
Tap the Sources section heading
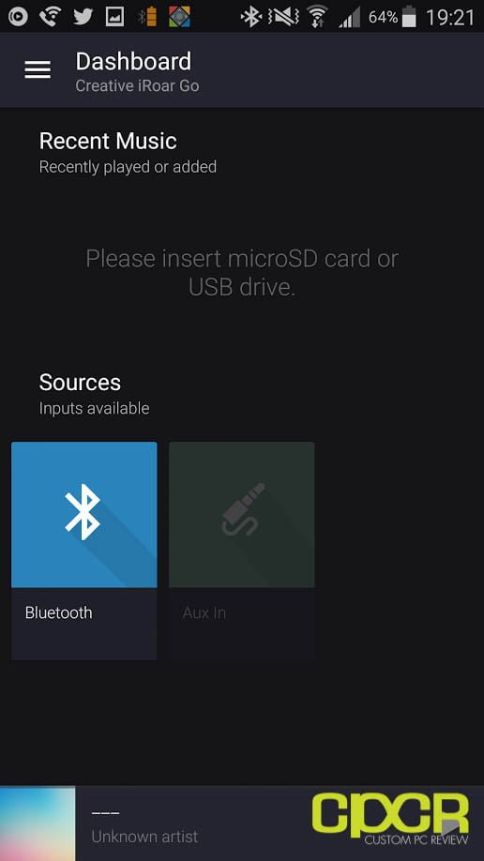(x=80, y=382)
